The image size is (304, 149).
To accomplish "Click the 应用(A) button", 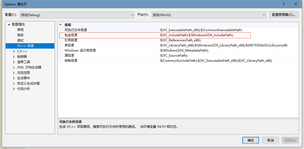I will point(290,140).
